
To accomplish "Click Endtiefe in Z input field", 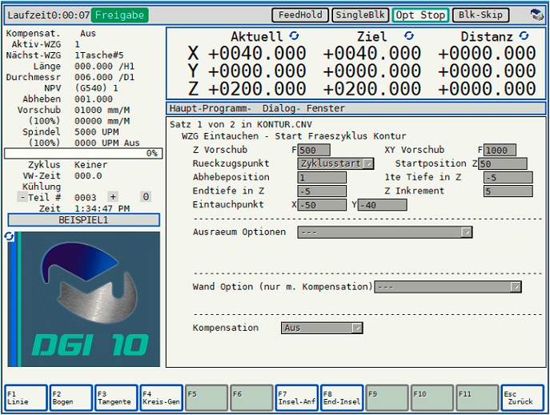I will 322,191.
